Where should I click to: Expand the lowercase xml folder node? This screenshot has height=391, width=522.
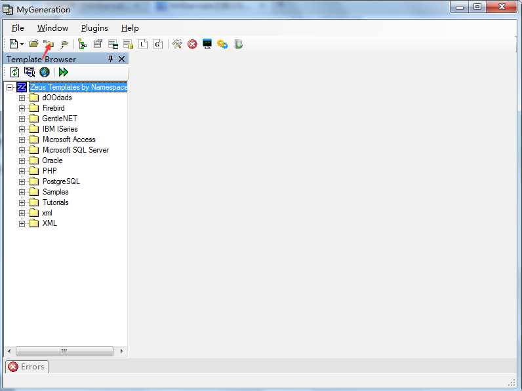(22, 213)
